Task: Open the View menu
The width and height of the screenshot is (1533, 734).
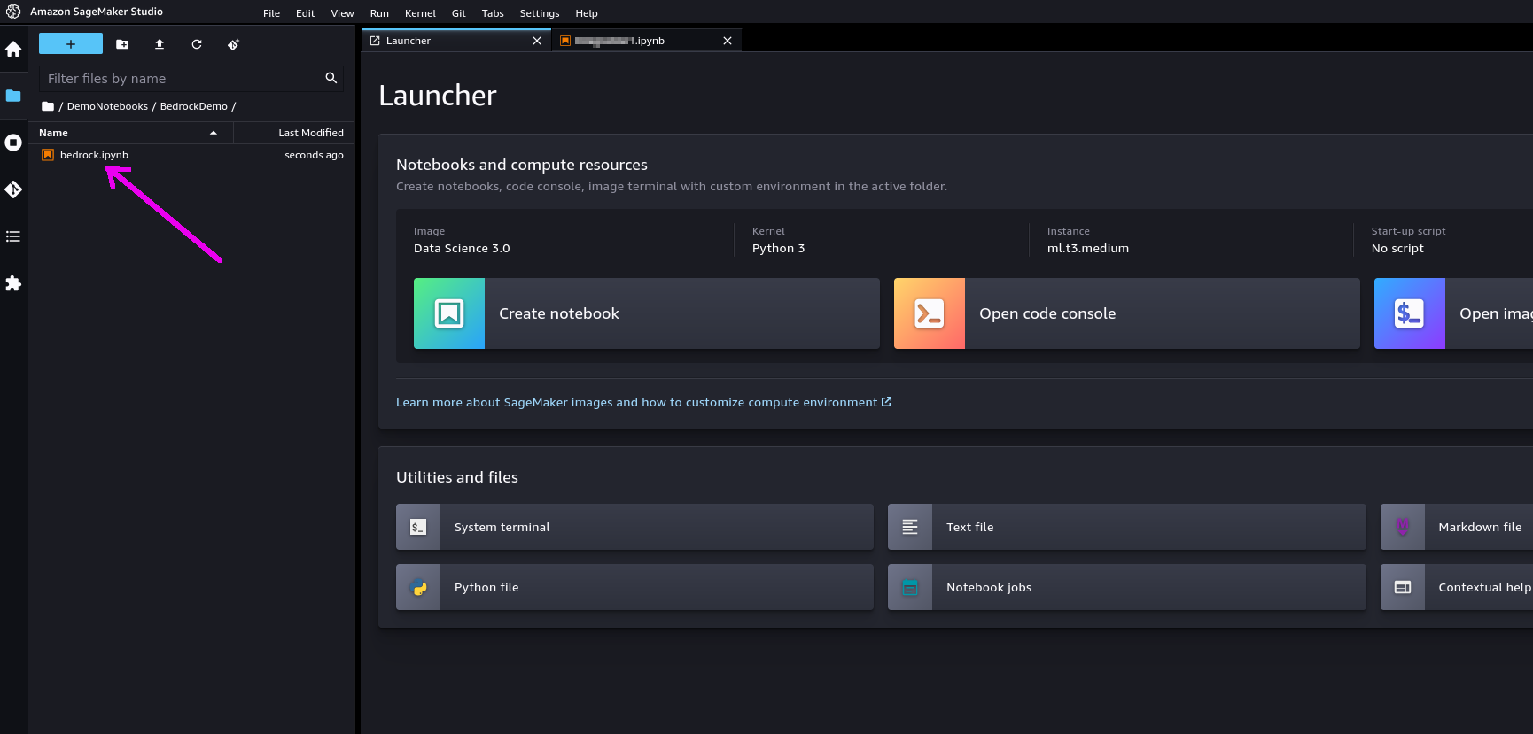Action: point(342,13)
